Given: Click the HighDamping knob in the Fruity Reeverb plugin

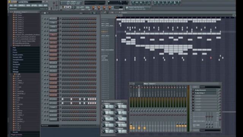Looking at the screenshot, I should [117, 125].
